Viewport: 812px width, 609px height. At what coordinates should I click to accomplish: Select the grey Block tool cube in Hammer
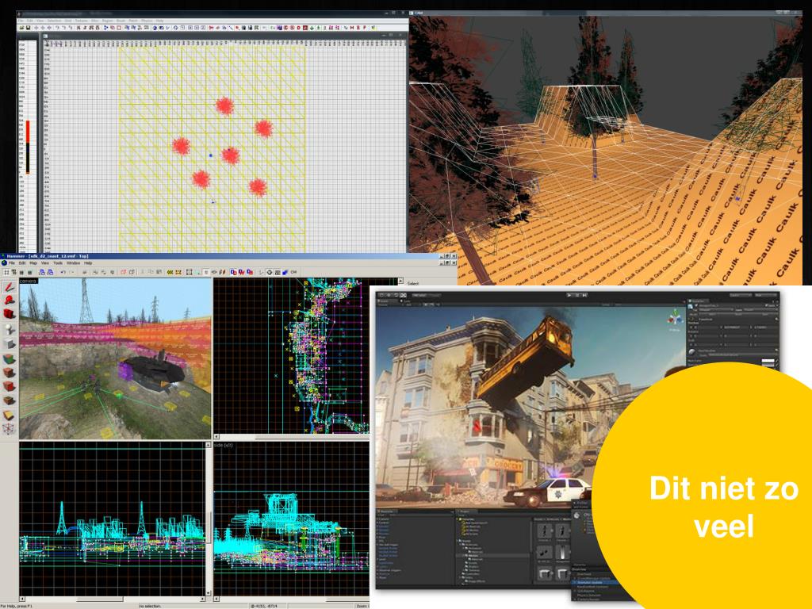tap(9, 343)
